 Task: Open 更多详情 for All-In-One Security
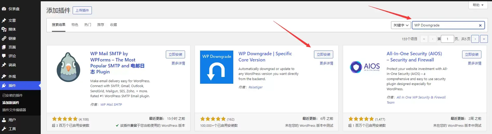(475, 63)
